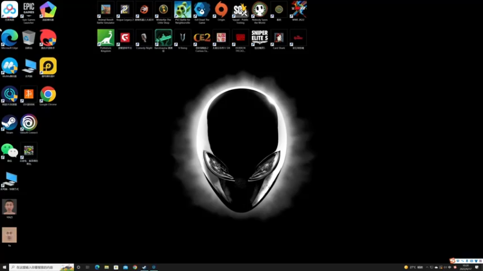Launch Squad - Public Testing shortcut
This screenshot has height=271, width=483.
coord(240,12)
